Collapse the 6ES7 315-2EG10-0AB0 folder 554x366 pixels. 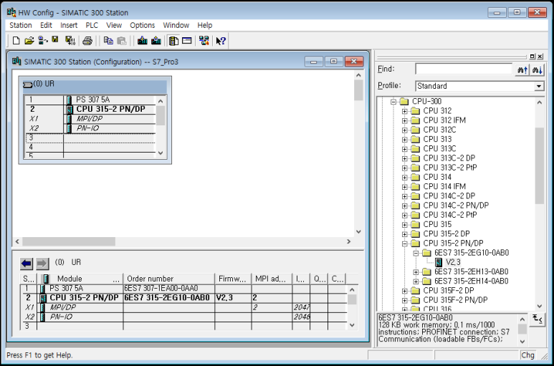click(x=416, y=253)
